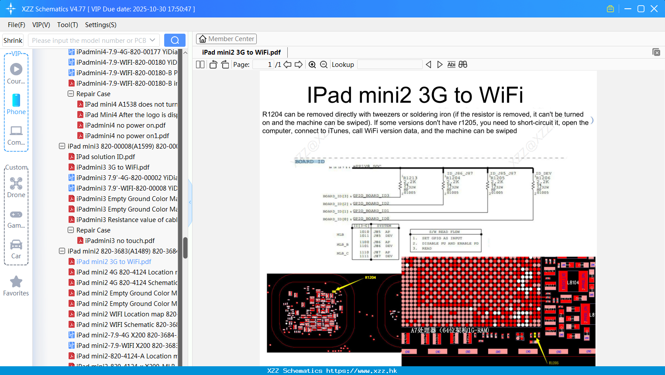The width and height of the screenshot is (665, 375).
Task: Go to previous page arrow
Action: [x=287, y=65]
